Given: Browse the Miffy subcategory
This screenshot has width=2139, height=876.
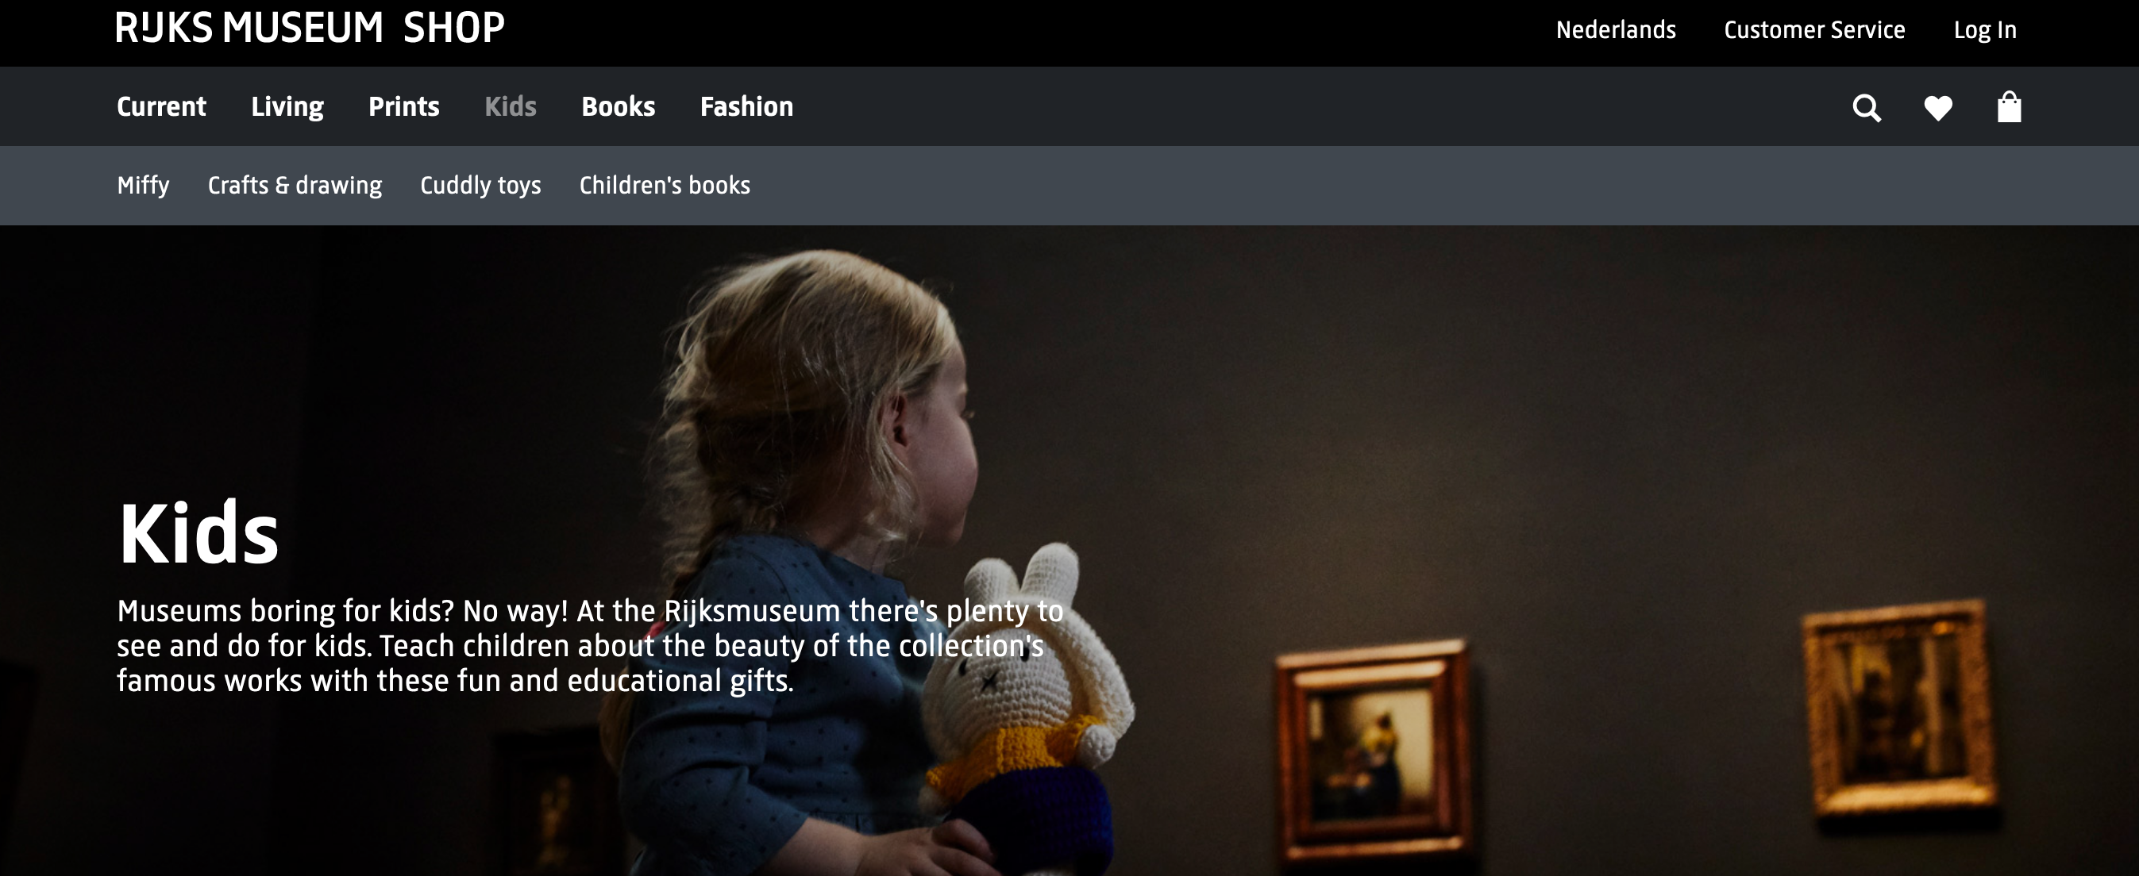Looking at the screenshot, I should click(x=143, y=185).
